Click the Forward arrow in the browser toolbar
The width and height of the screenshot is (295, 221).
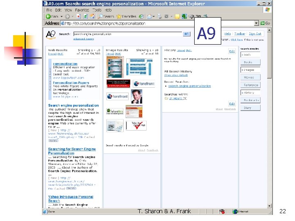pos(67,16)
